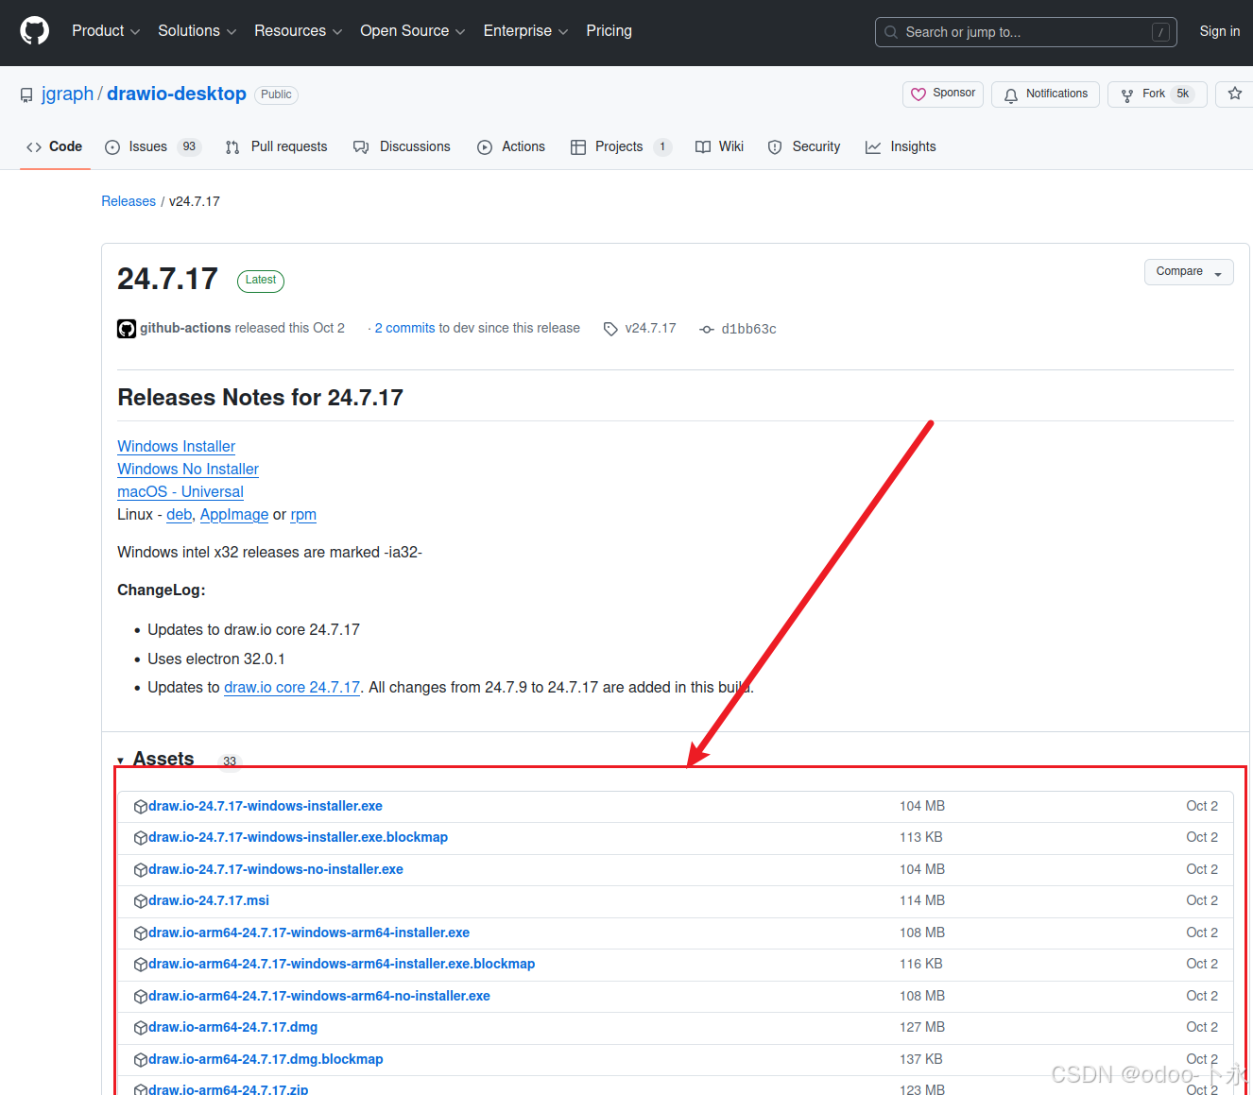
Task: Open the Actions tab
Action: [511, 146]
